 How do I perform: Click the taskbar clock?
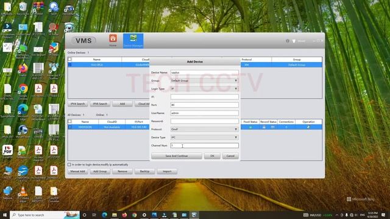click(x=372, y=215)
